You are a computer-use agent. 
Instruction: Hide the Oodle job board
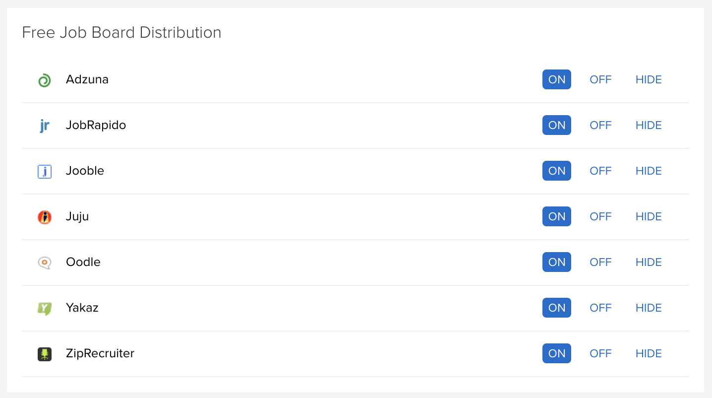pos(649,262)
